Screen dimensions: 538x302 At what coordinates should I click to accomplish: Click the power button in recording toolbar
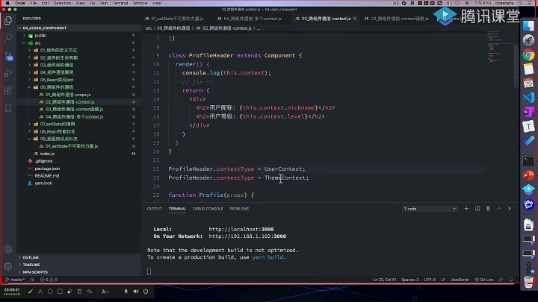tap(146, 292)
